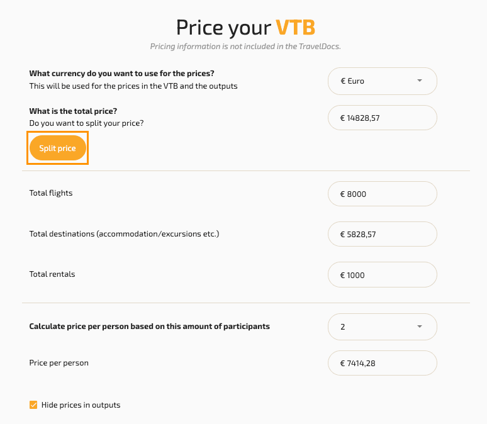Image resolution: width=487 pixels, height=424 pixels.
Task: Untick the Hide prices in outputs checkbox
Action: tap(34, 405)
